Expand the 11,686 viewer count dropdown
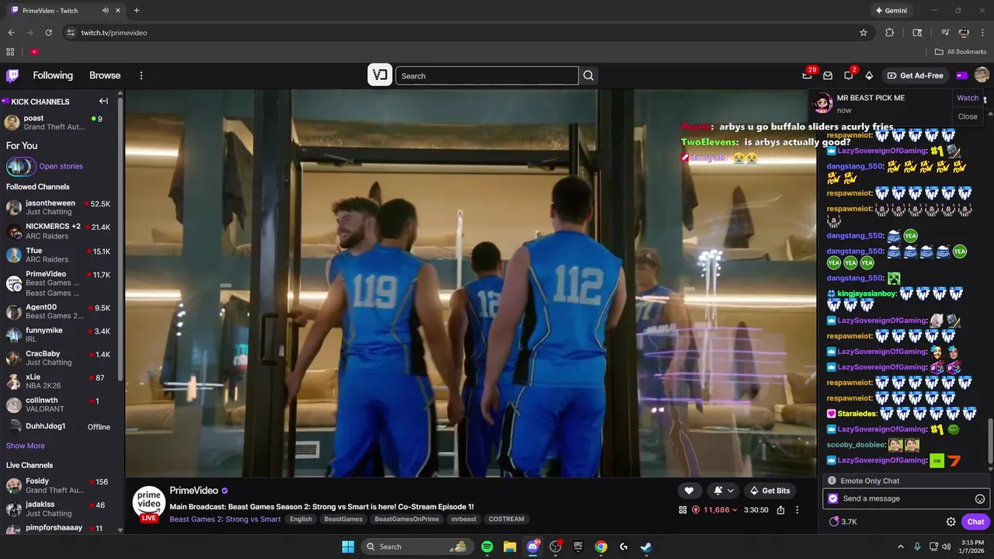 pyautogui.click(x=716, y=510)
